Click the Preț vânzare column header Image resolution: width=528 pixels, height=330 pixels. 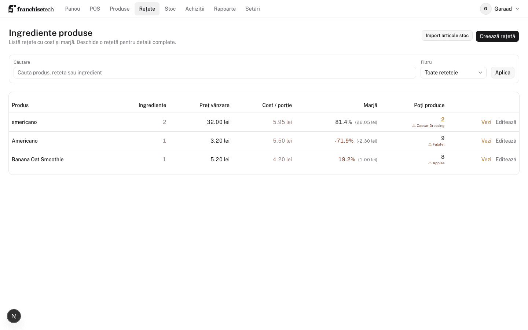coord(214,105)
